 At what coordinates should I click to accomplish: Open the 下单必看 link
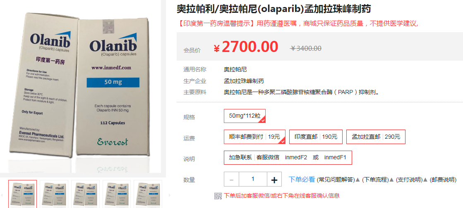[x=302, y=180]
